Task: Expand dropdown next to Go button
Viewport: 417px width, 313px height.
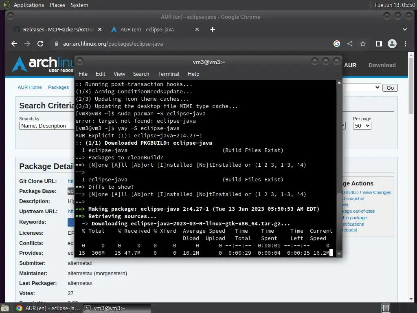Action: tap(362, 88)
